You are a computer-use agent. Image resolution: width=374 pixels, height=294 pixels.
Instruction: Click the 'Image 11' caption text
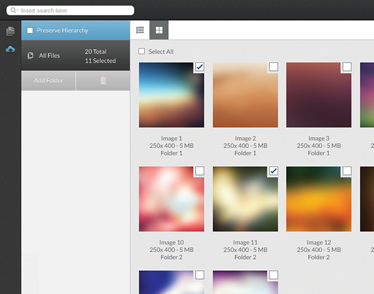[x=246, y=242]
